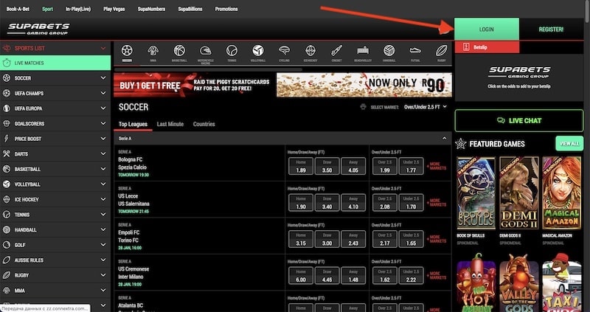Open the Live Matches sidebar item

55,63
